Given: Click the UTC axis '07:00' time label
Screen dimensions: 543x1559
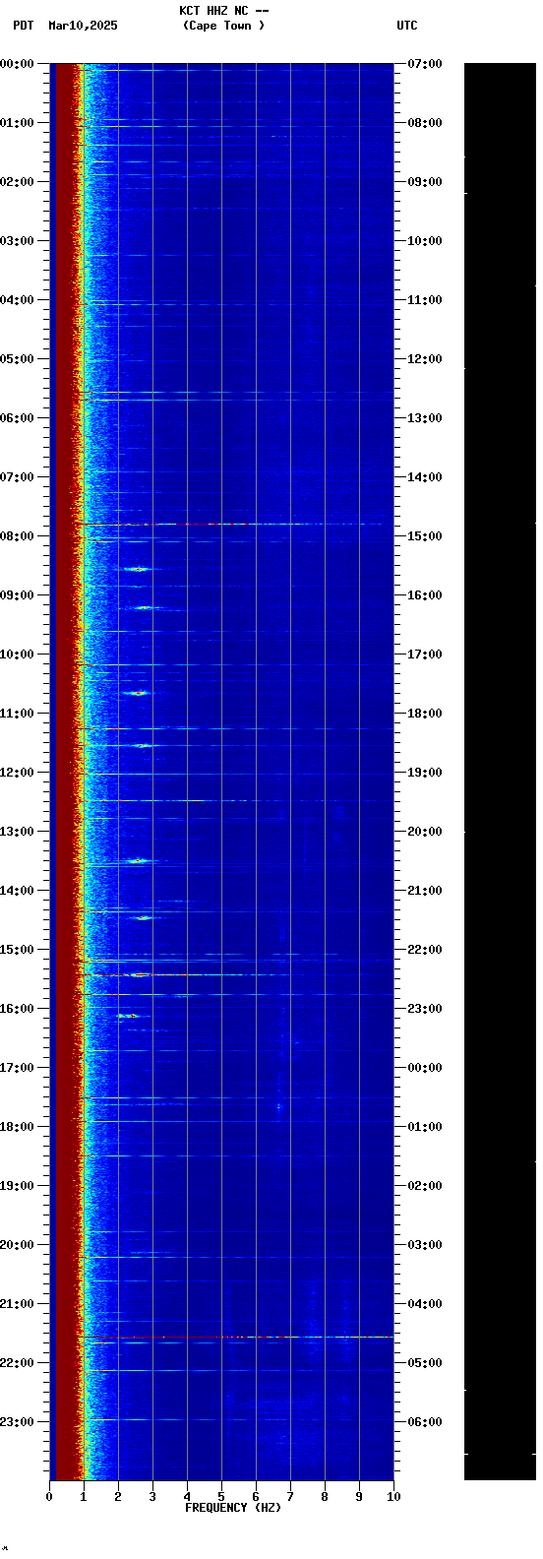Looking at the screenshot, I should pos(425,64).
